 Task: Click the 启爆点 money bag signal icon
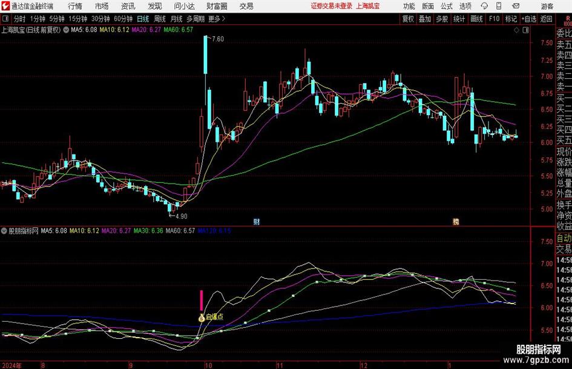tap(202, 317)
